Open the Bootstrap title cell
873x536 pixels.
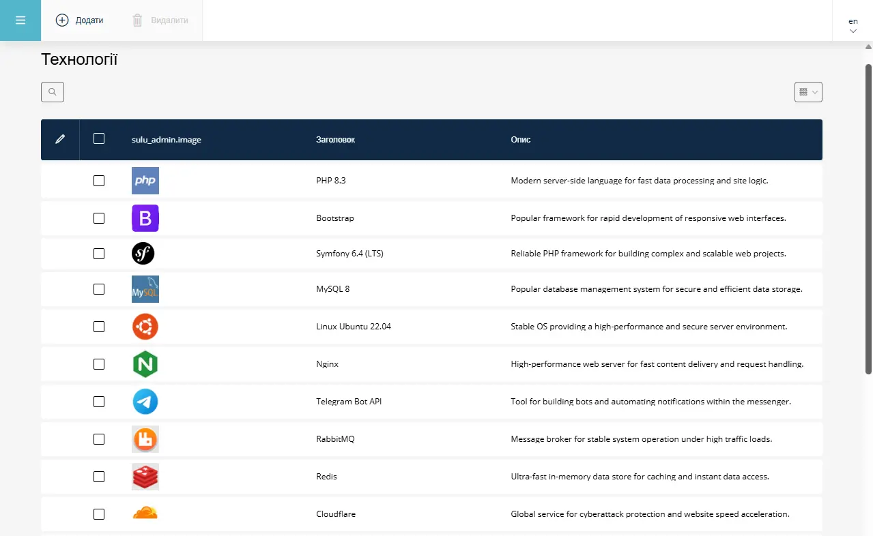pos(335,218)
